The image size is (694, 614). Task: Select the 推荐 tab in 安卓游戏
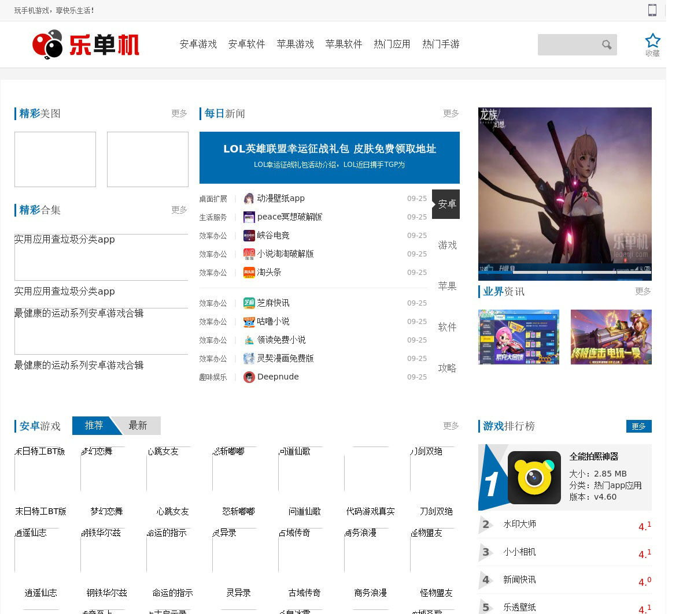click(94, 426)
